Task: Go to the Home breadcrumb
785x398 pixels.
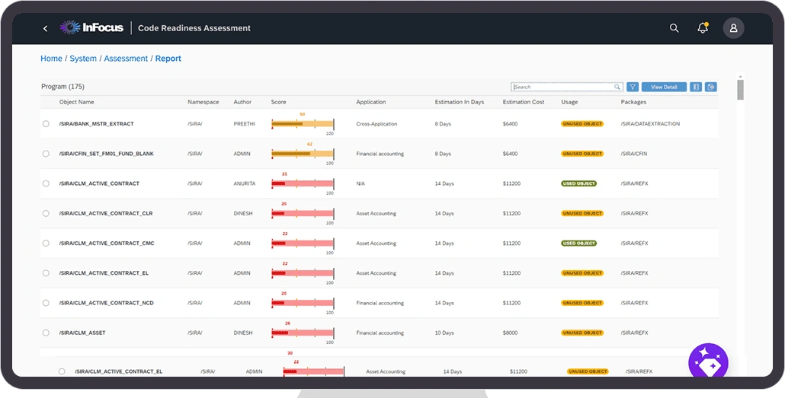Action: pyautogui.click(x=51, y=59)
